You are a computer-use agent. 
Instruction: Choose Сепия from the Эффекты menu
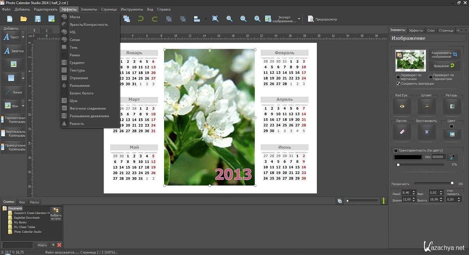[75, 40]
